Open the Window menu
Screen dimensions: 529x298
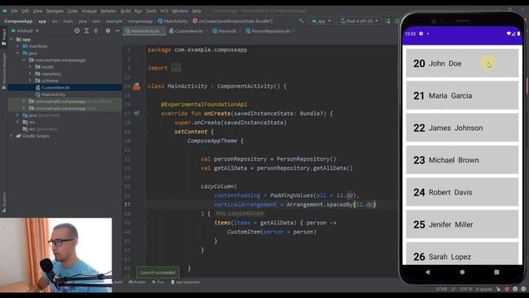tap(180, 11)
